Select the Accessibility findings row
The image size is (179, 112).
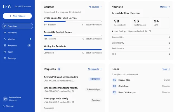tap(141, 37)
